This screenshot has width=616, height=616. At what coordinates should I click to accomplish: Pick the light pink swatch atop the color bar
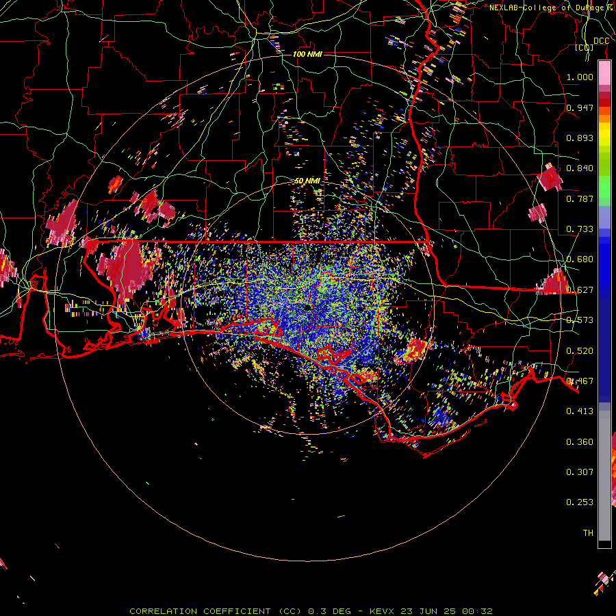(x=604, y=73)
